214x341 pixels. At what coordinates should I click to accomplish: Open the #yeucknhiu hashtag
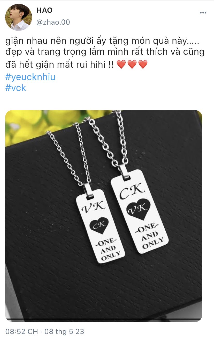point(30,77)
